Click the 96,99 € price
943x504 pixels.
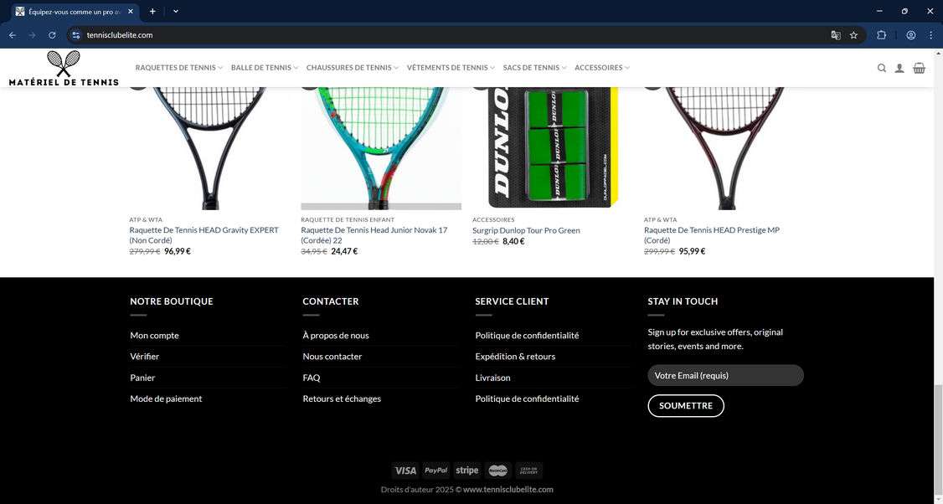tap(178, 251)
